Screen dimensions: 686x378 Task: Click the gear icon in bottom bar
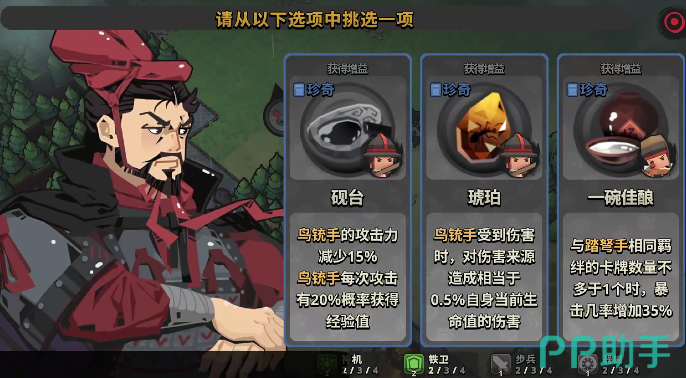[x=587, y=364]
